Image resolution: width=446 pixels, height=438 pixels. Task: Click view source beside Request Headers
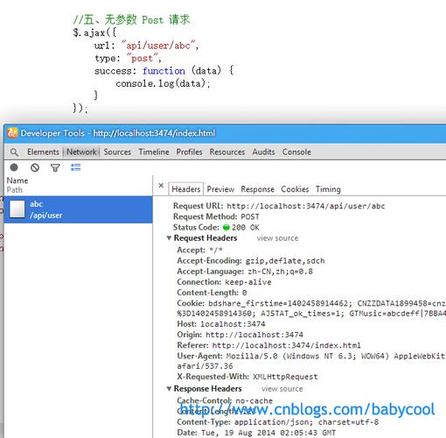click(x=277, y=238)
